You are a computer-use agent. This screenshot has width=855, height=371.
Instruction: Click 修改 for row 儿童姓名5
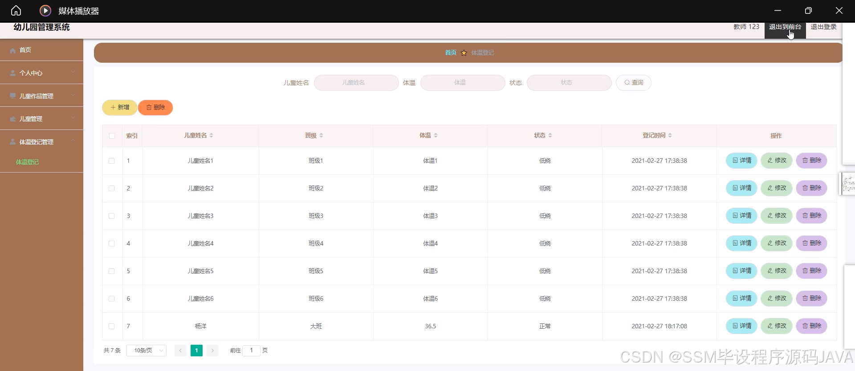coord(777,271)
